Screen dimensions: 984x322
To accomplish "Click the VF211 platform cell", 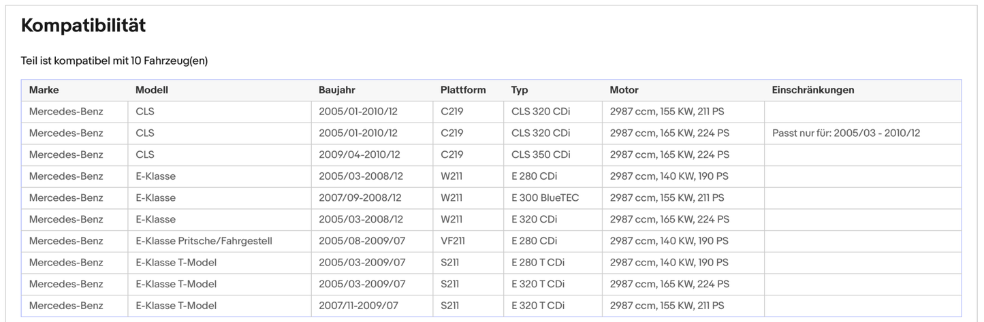I will [x=454, y=241].
